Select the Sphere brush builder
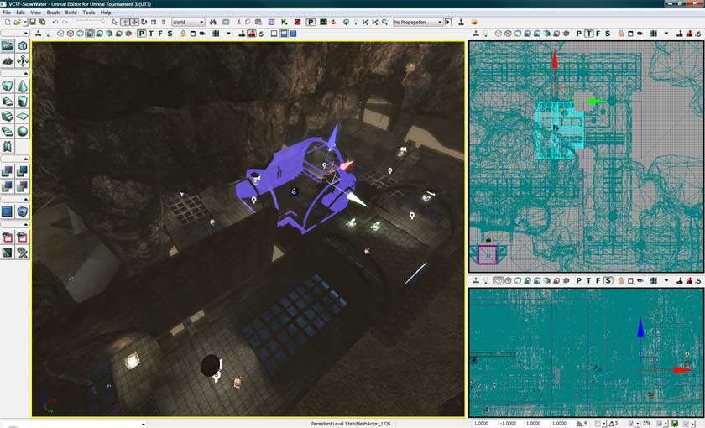The height and width of the screenshot is (428, 705). pyautogui.click(x=23, y=131)
